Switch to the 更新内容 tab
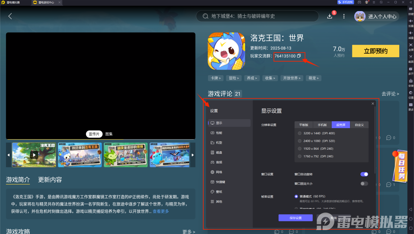 tap(50, 180)
